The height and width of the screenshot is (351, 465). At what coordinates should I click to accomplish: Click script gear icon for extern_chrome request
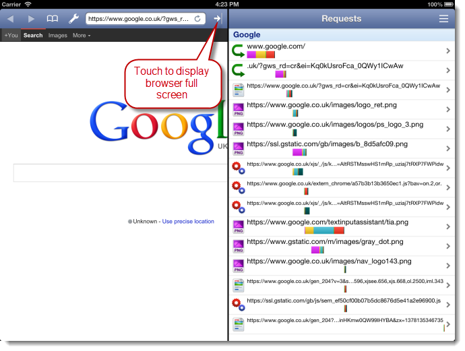click(238, 187)
